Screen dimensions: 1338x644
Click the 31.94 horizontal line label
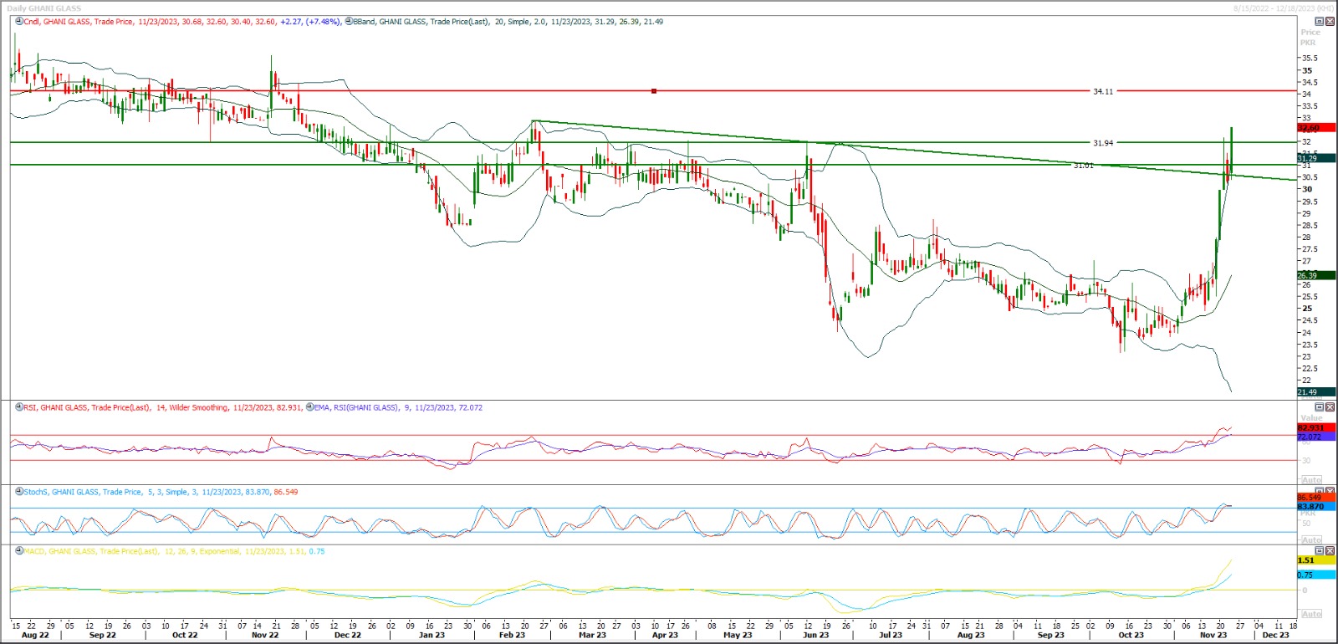(1103, 143)
